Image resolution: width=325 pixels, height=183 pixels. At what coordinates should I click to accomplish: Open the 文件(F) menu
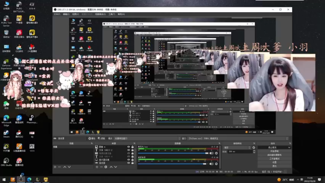point(57,14)
